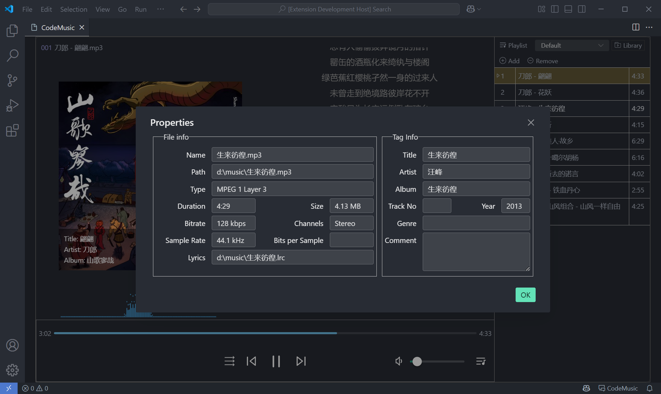Adjust the volume slider knob
661x394 pixels.
417,362
